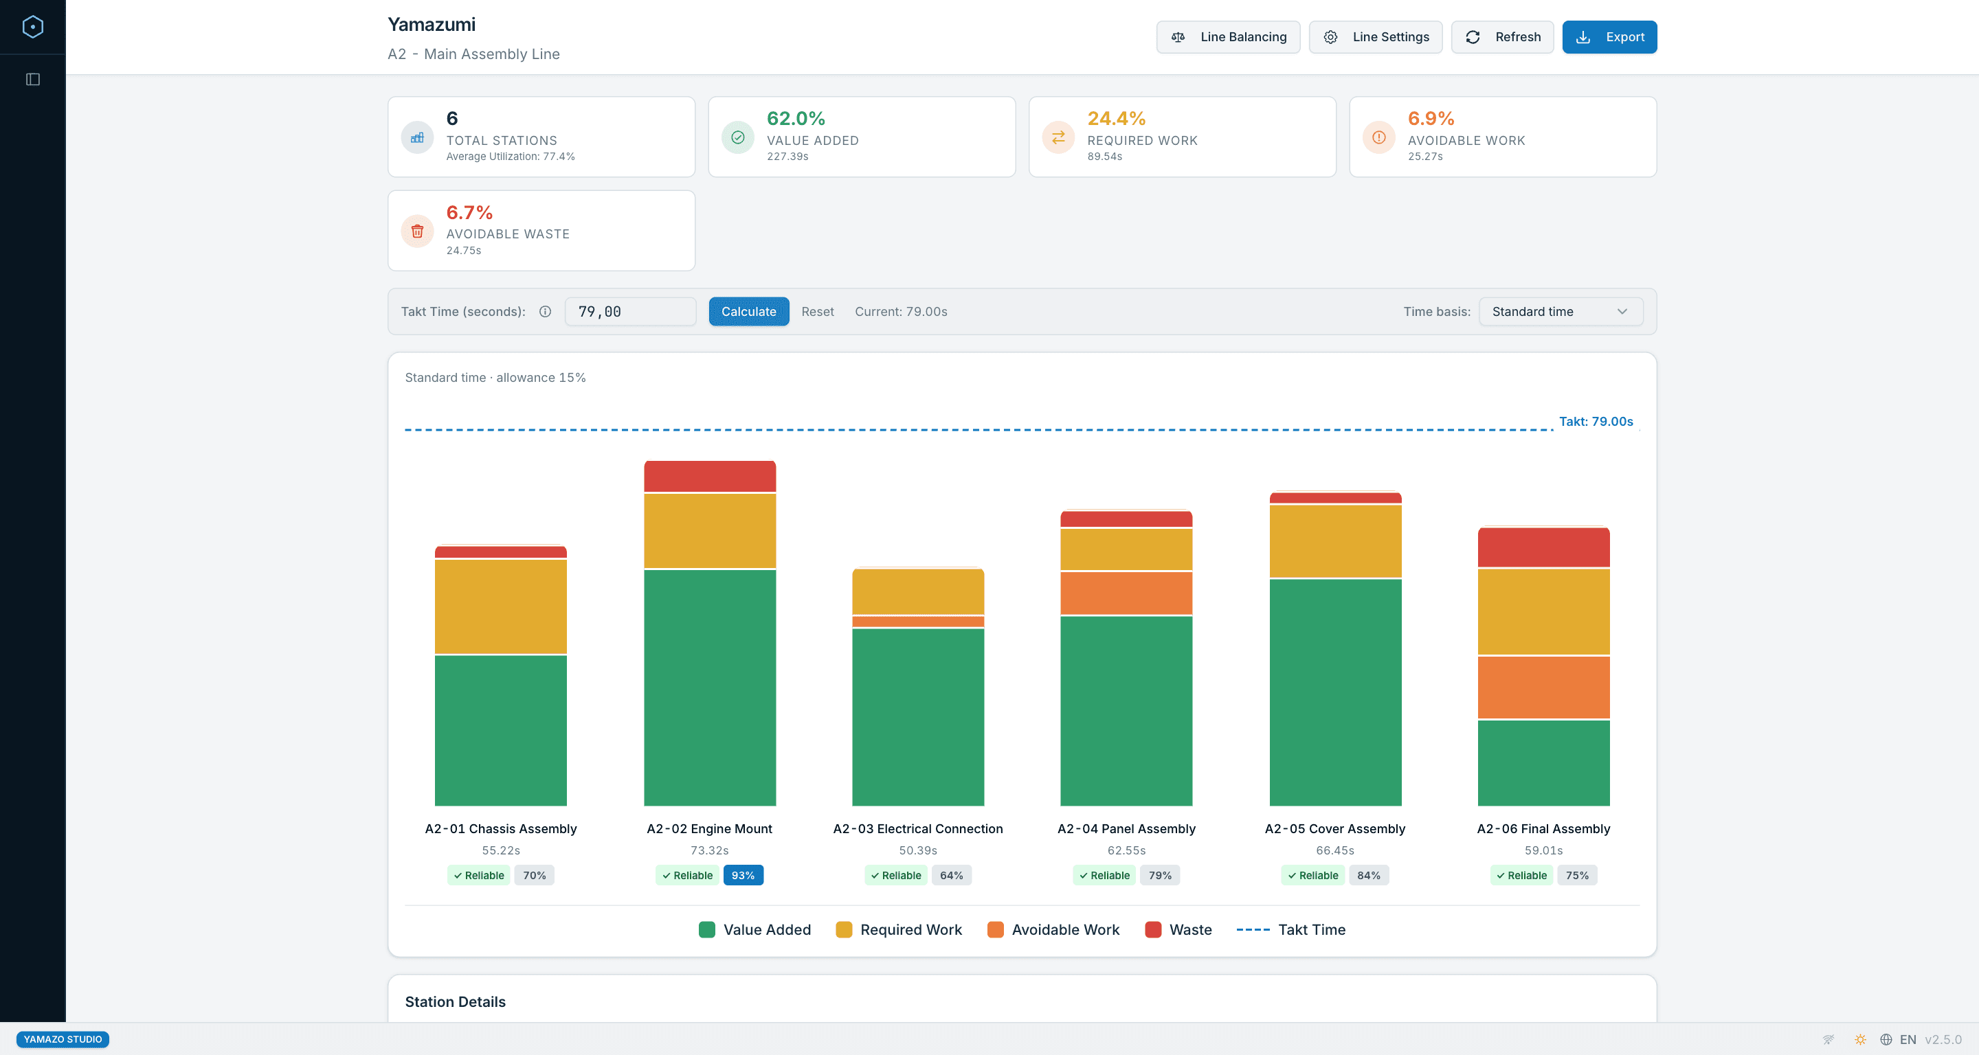The height and width of the screenshot is (1055, 1979).
Task: Click the YAMAZO STUDIO status badge
Action: (63, 1039)
